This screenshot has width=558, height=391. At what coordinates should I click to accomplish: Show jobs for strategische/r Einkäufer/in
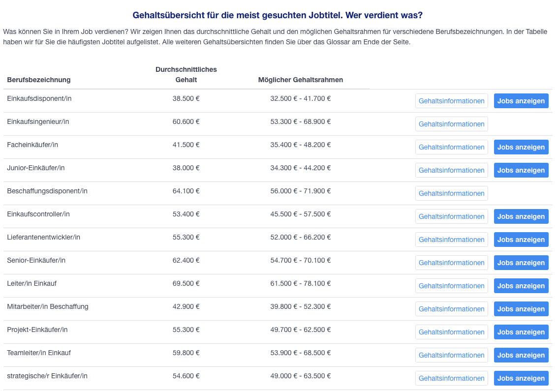pyautogui.click(x=521, y=378)
